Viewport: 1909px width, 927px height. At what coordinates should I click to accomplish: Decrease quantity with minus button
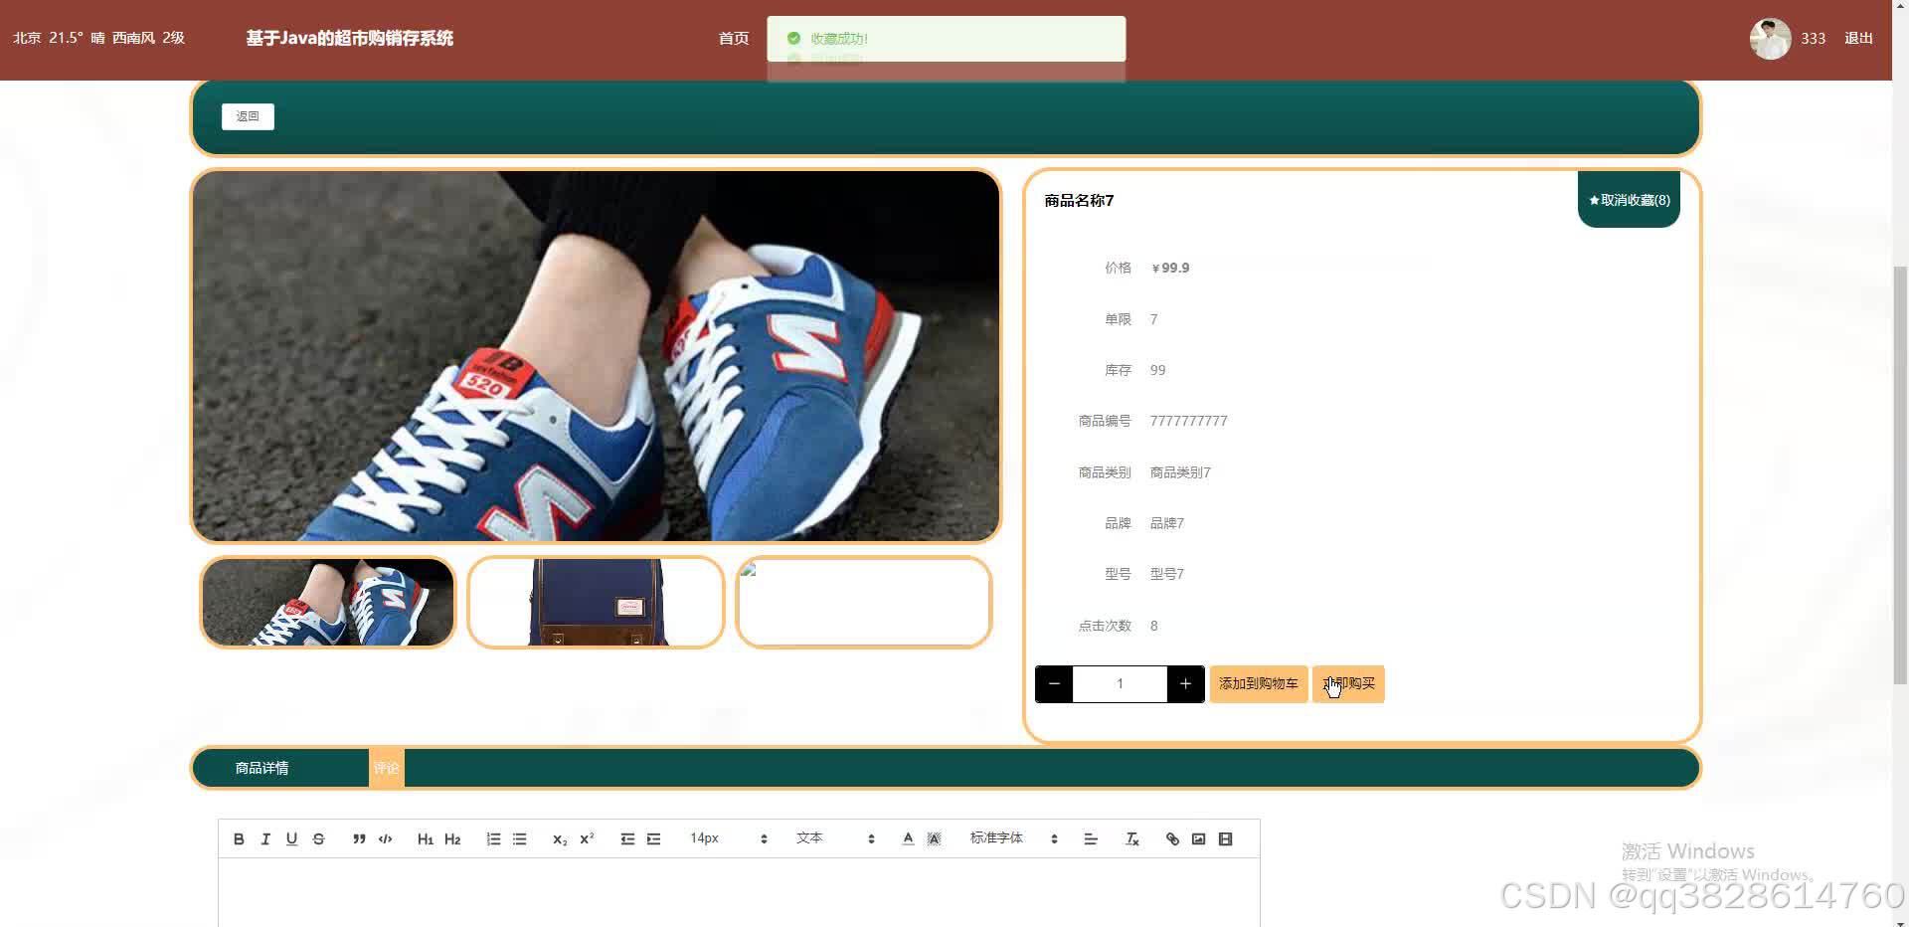tap(1054, 684)
